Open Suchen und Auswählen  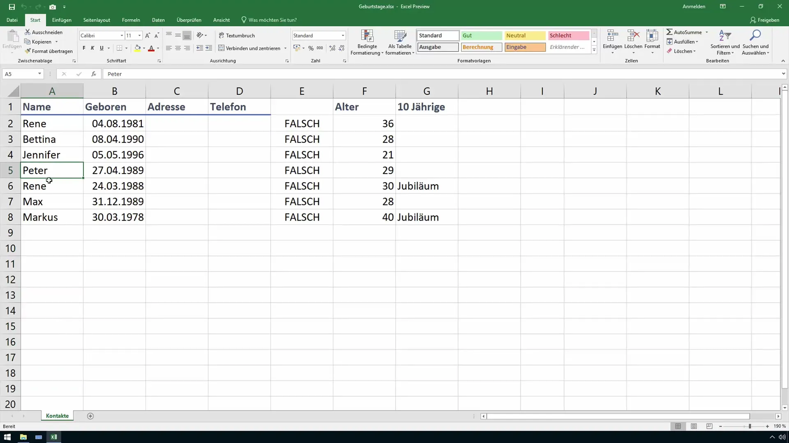click(755, 42)
